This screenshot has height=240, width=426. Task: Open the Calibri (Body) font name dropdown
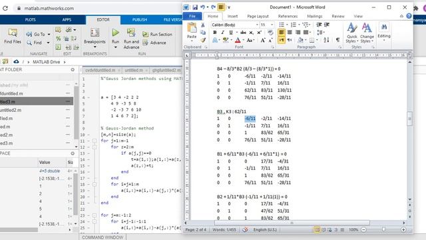(257, 25)
